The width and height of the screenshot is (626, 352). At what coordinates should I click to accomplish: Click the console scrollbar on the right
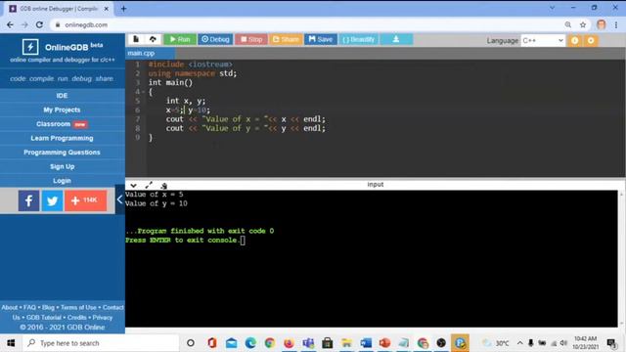[621, 258]
